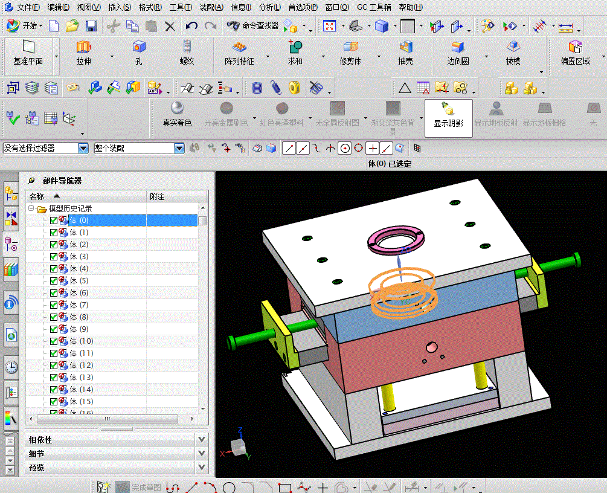Select the 阵列特征 pattern feature tool
This screenshot has width=607, height=493.
tap(239, 53)
